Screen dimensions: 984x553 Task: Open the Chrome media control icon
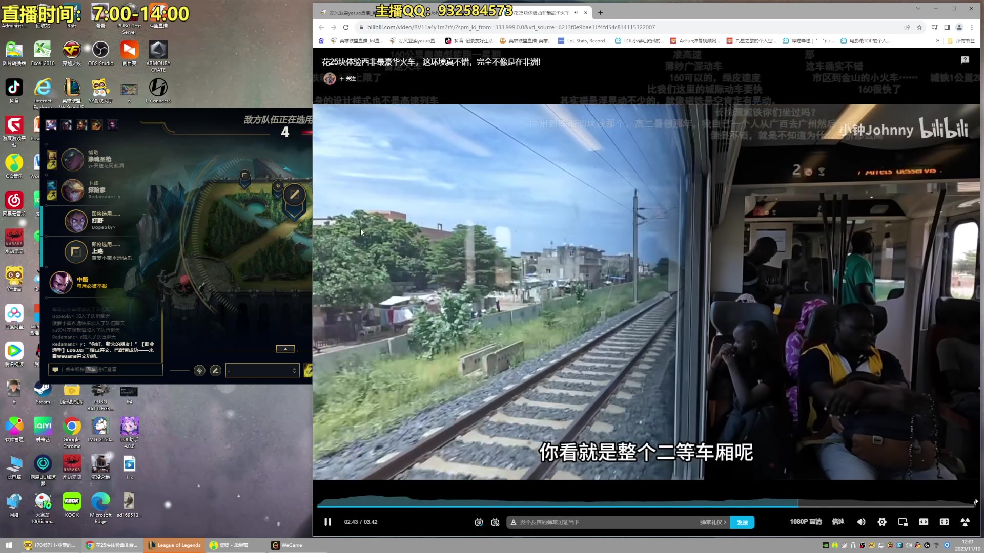[x=934, y=27]
